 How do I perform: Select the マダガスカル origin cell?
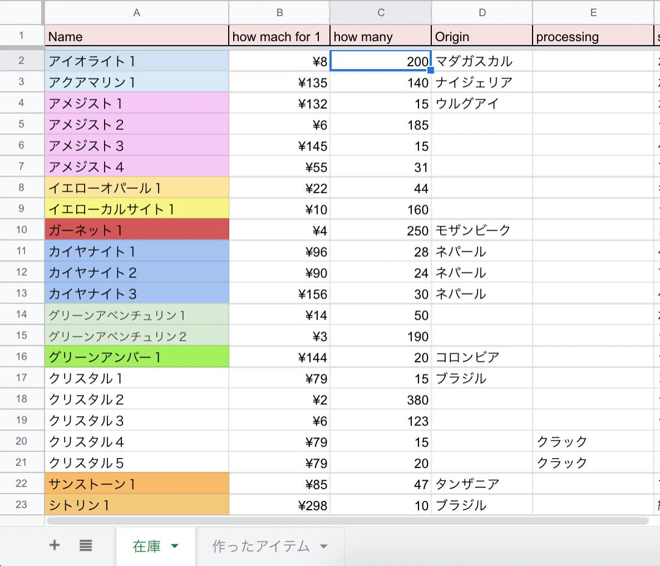click(x=482, y=61)
